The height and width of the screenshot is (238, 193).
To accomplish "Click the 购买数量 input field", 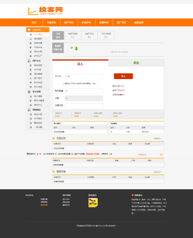I will coord(84,91).
